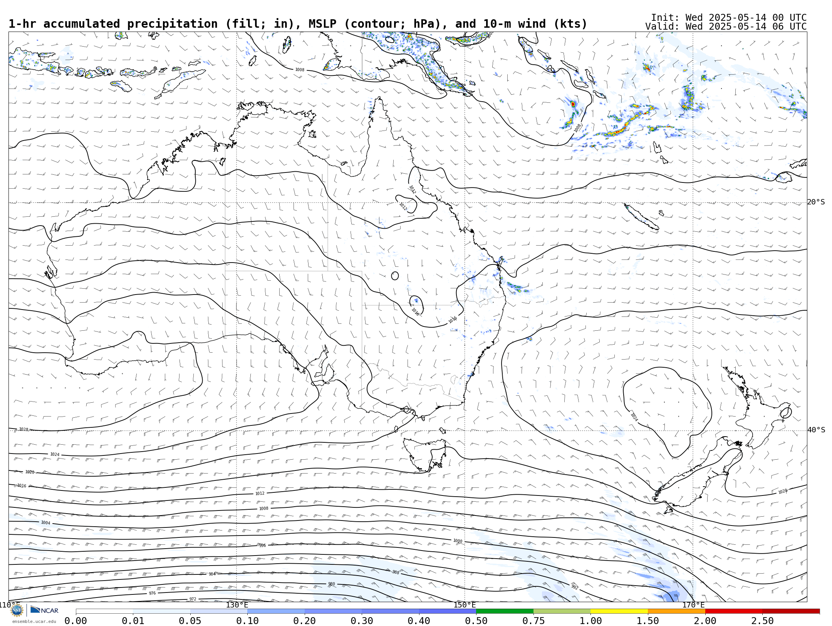Click the 20°S latitude label
The image size is (832, 626).
(x=816, y=202)
